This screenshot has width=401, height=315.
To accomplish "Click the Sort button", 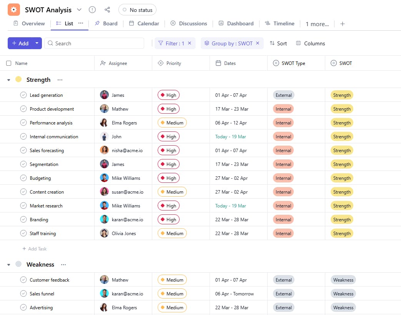I will [x=278, y=43].
